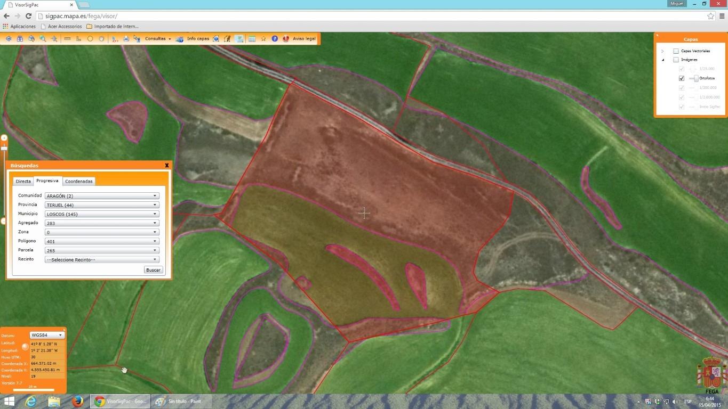Uncheck the Ortofotos layer checkbox
The height and width of the screenshot is (409, 728).
(681, 78)
